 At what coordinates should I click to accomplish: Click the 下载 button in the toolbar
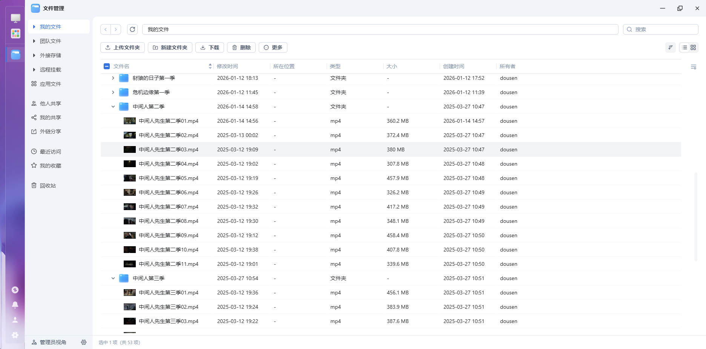point(210,47)
